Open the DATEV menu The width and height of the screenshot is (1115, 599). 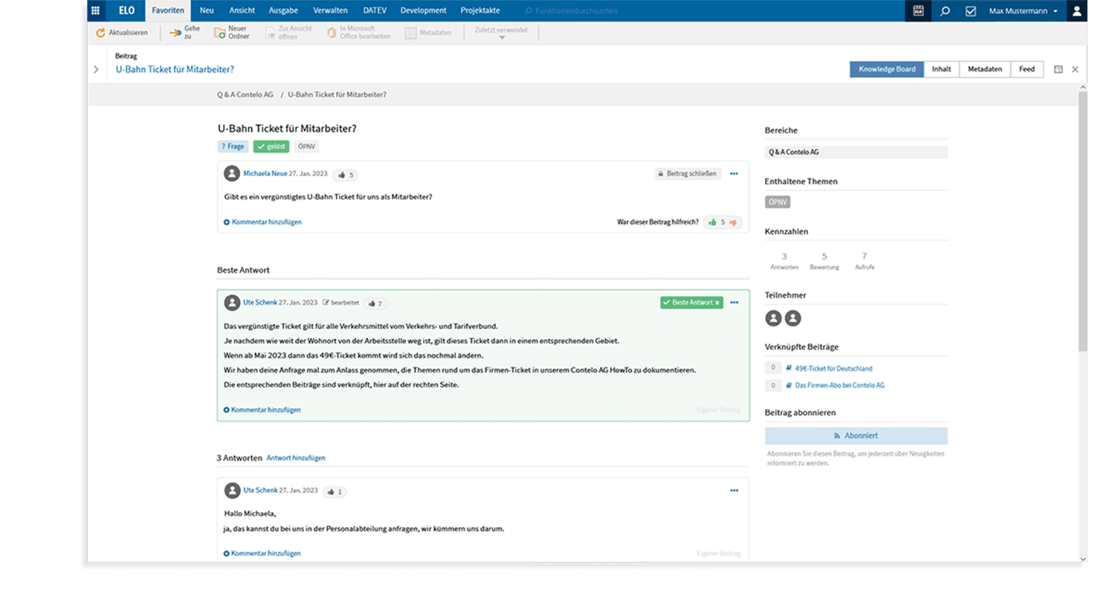pyautogui.click(x=374, y=10)
